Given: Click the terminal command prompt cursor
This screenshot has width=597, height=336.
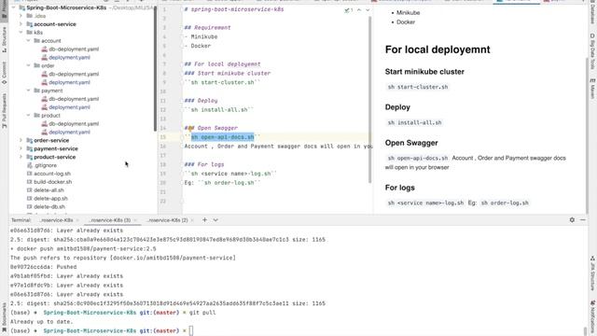Looking at the screenshot, I should 191,330.
